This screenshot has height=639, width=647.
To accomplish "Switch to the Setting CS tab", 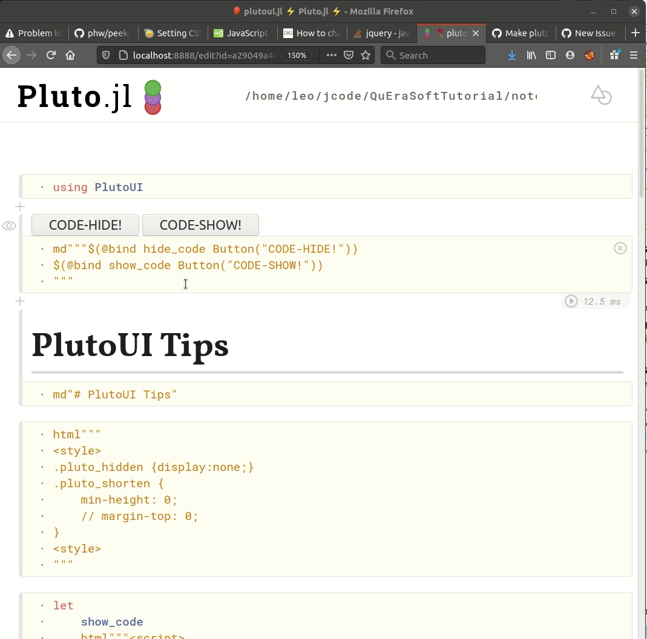I will [x=173, y=33].
